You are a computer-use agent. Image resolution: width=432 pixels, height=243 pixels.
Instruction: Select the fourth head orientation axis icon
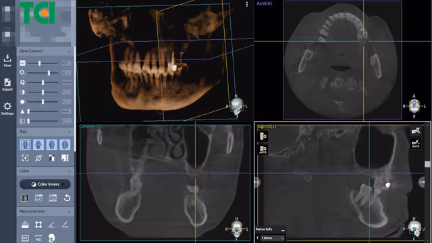pos(65,144)
